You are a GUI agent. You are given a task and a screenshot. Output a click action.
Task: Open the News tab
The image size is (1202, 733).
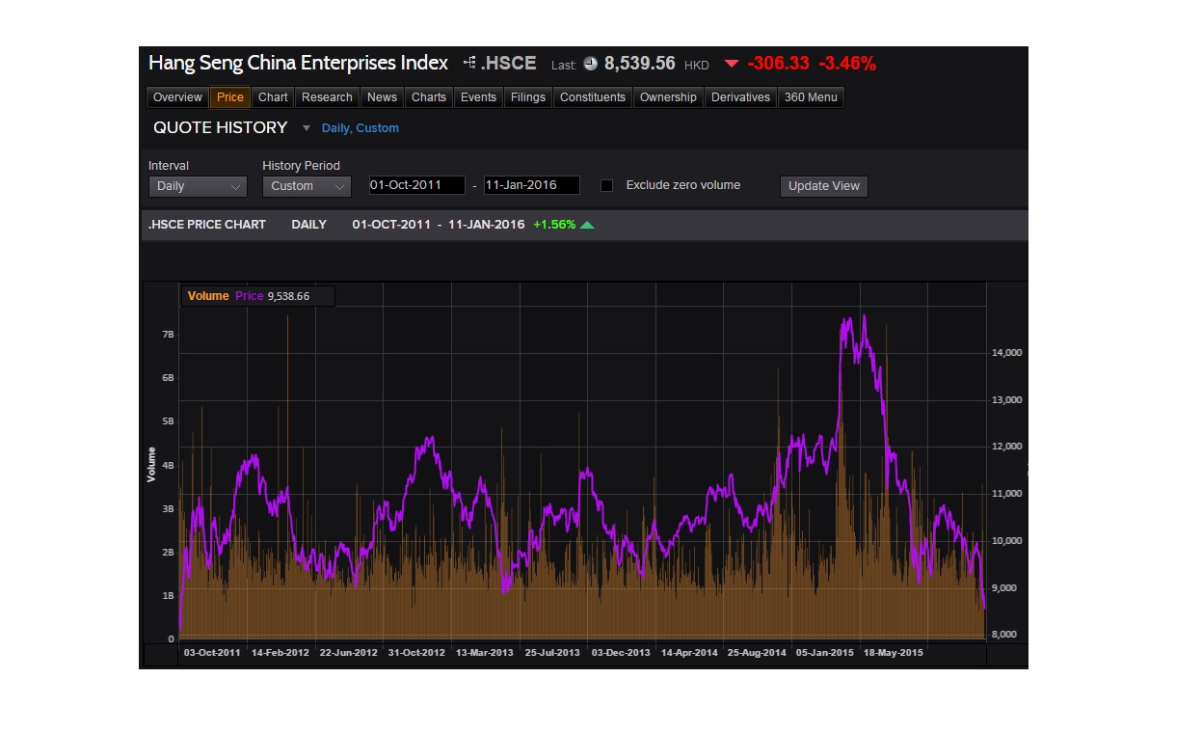coord(382,97)
